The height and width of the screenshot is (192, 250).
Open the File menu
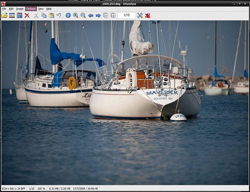pos(4,9)
